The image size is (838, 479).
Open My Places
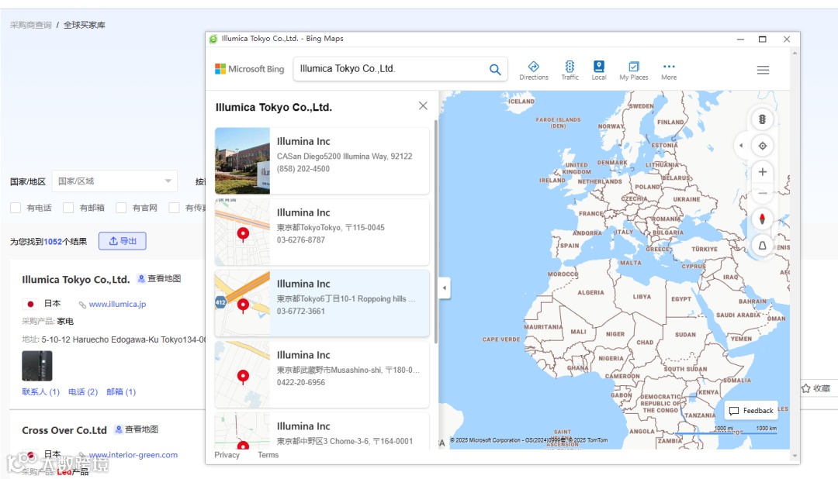tap(633, 71)
